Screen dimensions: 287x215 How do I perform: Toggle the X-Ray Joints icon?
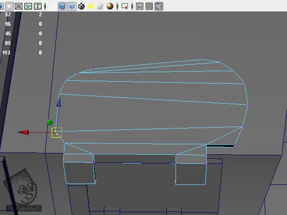[x=158, y=6]
